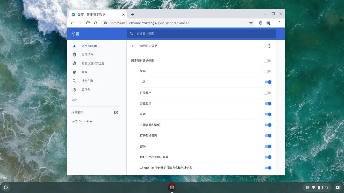This screenshot has height=193, width=344.
Task: Disable 历史记录 sync switch
Action: pos(268,103)
